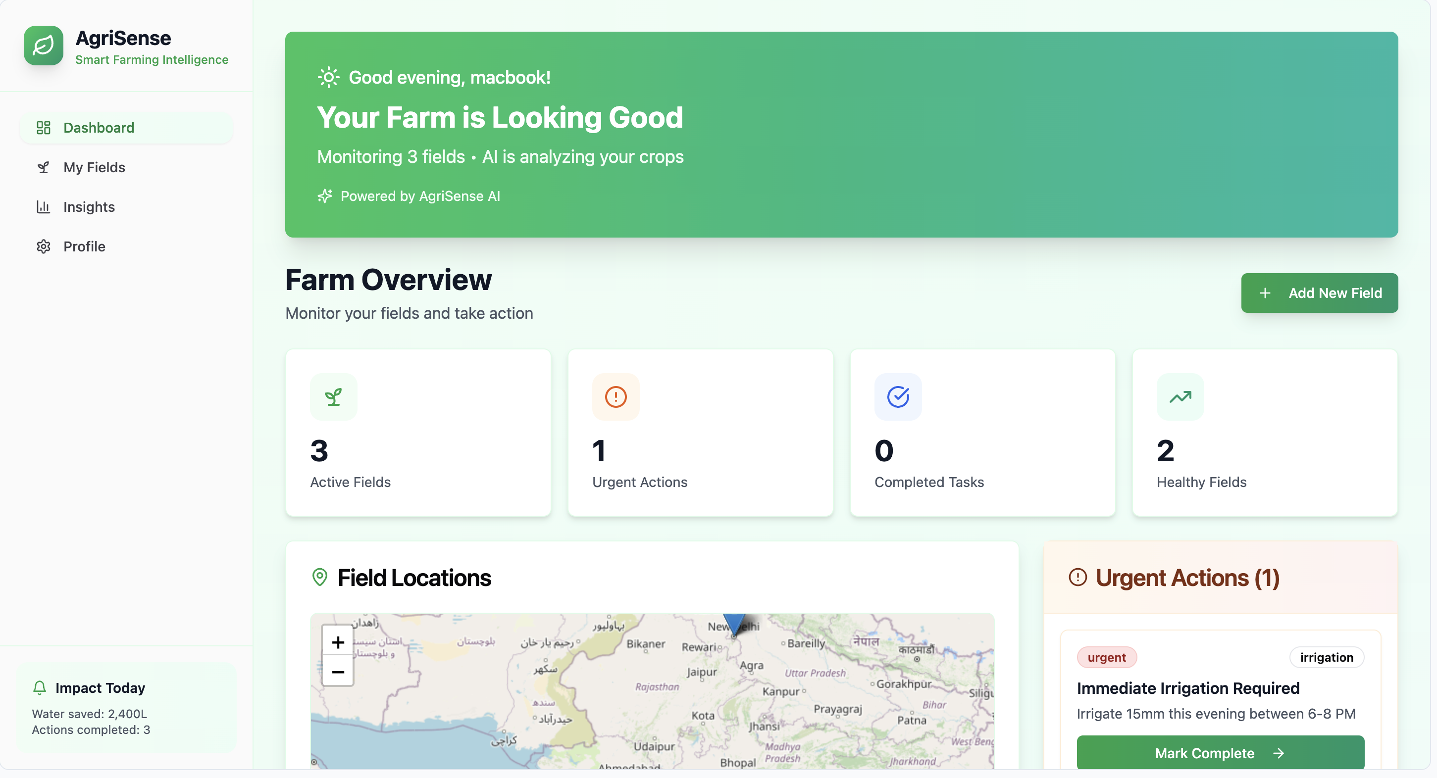Image resolution: width=1437 pixels, height=778 pixels.
Task: Click the trending arrow icon on Healthy Fields
Action: (1180, 396)
